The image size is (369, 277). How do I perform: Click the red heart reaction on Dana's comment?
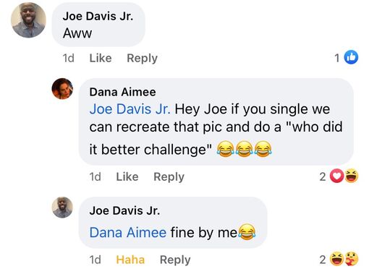(336, 176)
